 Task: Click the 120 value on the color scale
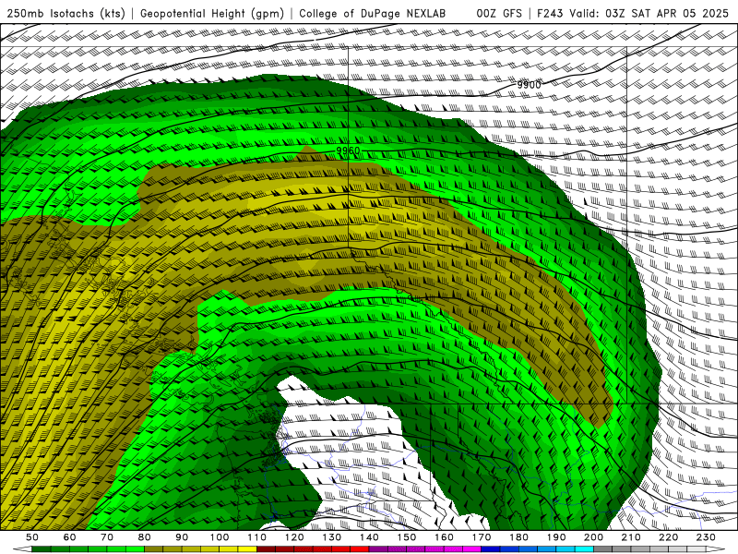coord(294,537)
